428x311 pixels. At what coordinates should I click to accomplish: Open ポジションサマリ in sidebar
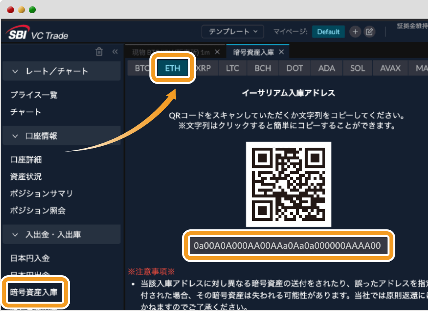pos(42,194)
